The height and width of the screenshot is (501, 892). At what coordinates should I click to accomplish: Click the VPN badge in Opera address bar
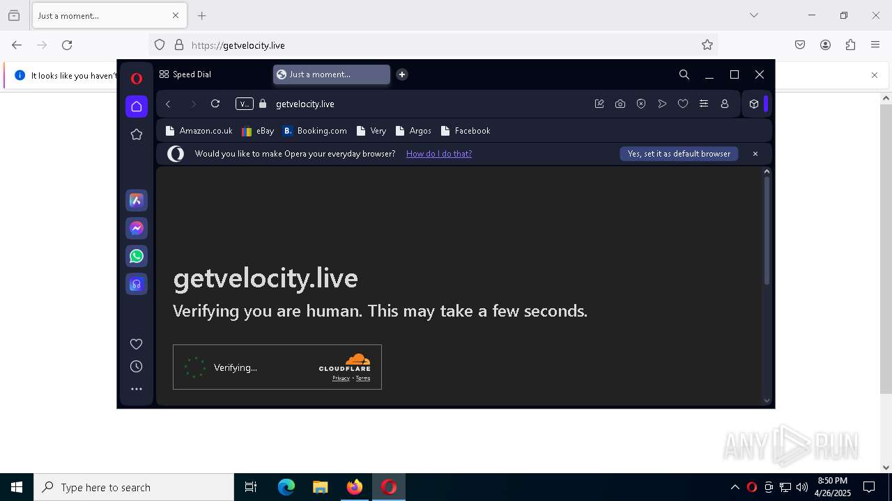[x=244, y=104]
